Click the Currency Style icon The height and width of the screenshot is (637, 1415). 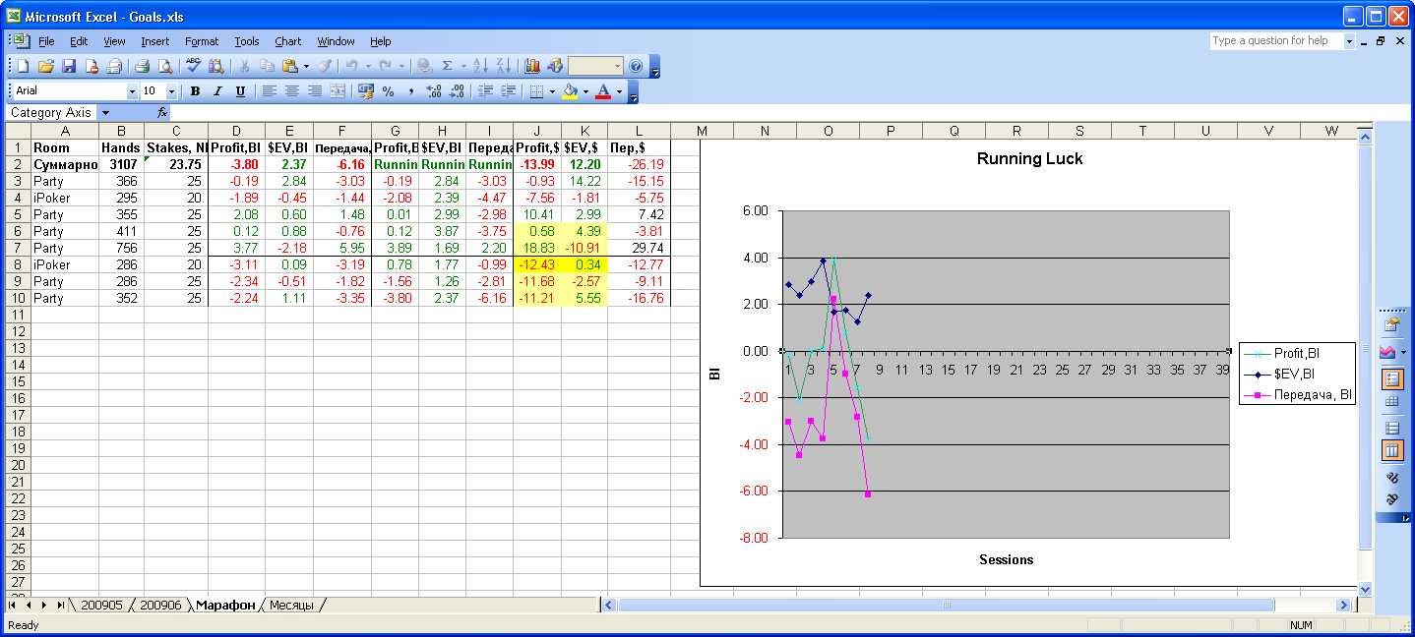tap(366, 91)
